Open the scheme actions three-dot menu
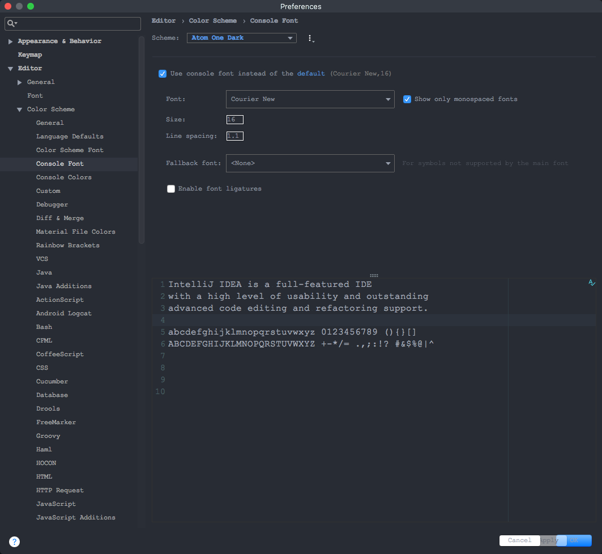602x554 pixels. (x=310, y=38)
